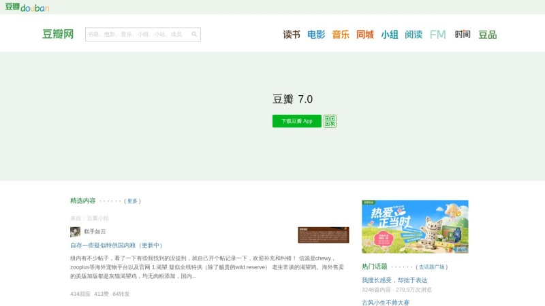Open the 豆瓣网 site logo link

[58, 34]
